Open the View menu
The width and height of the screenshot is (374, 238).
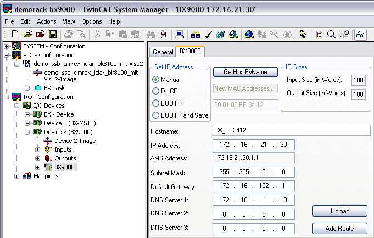pos(69,21)
